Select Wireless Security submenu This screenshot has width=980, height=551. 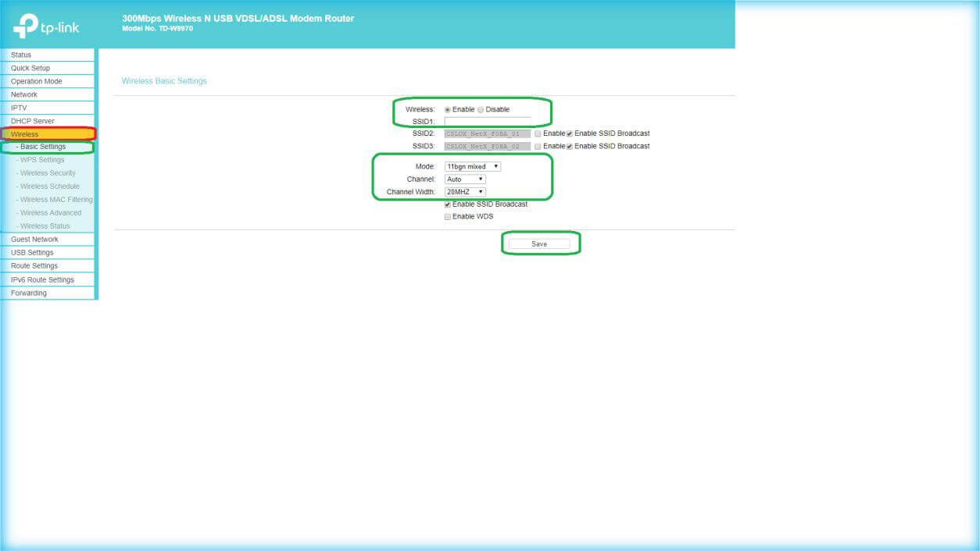click(x=48, y=173)
